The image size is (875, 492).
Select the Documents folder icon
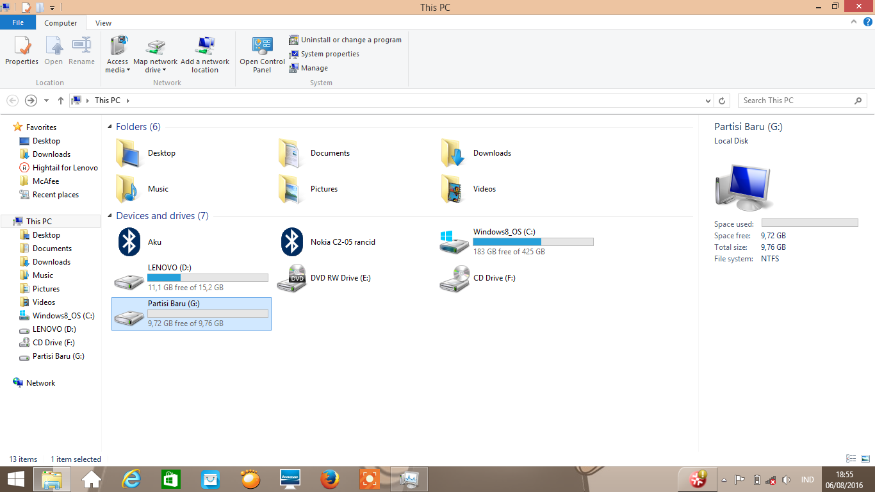tap(290, 153)
